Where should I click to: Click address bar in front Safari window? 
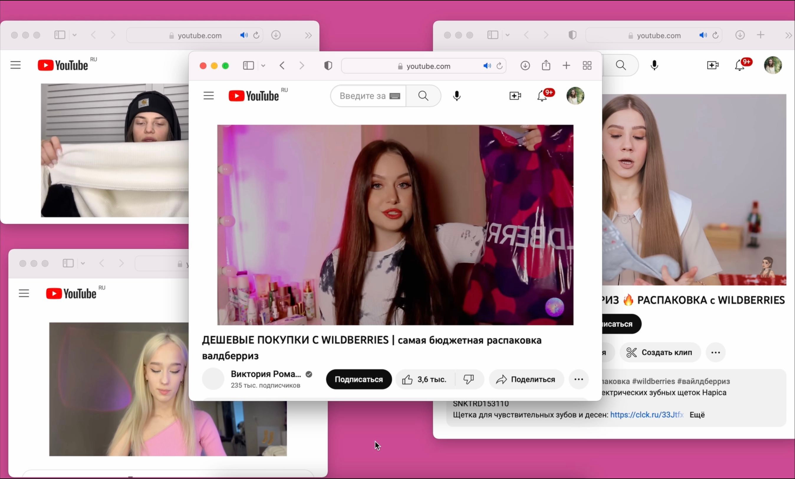(424, 66)
